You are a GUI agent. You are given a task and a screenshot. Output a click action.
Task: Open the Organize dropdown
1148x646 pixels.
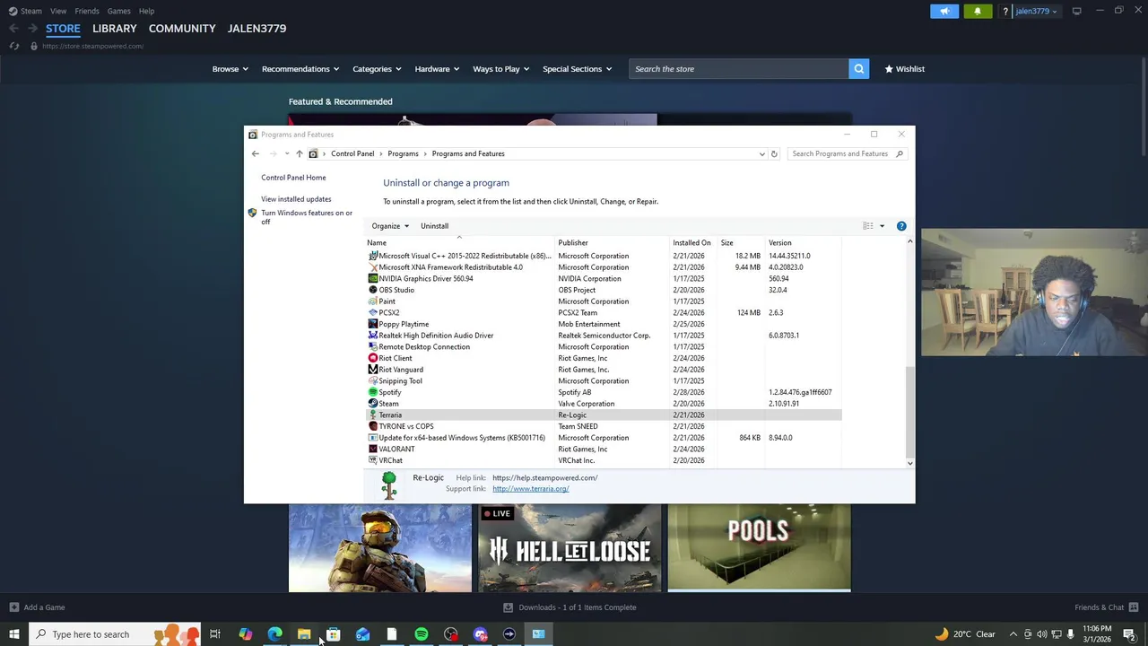(x=390, y=226)
